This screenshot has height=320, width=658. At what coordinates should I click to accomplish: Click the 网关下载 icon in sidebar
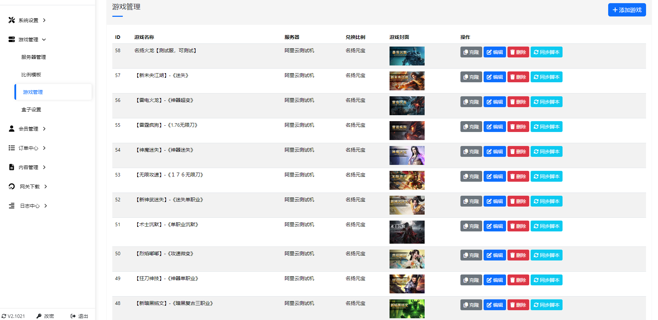[x=12, y=187]
